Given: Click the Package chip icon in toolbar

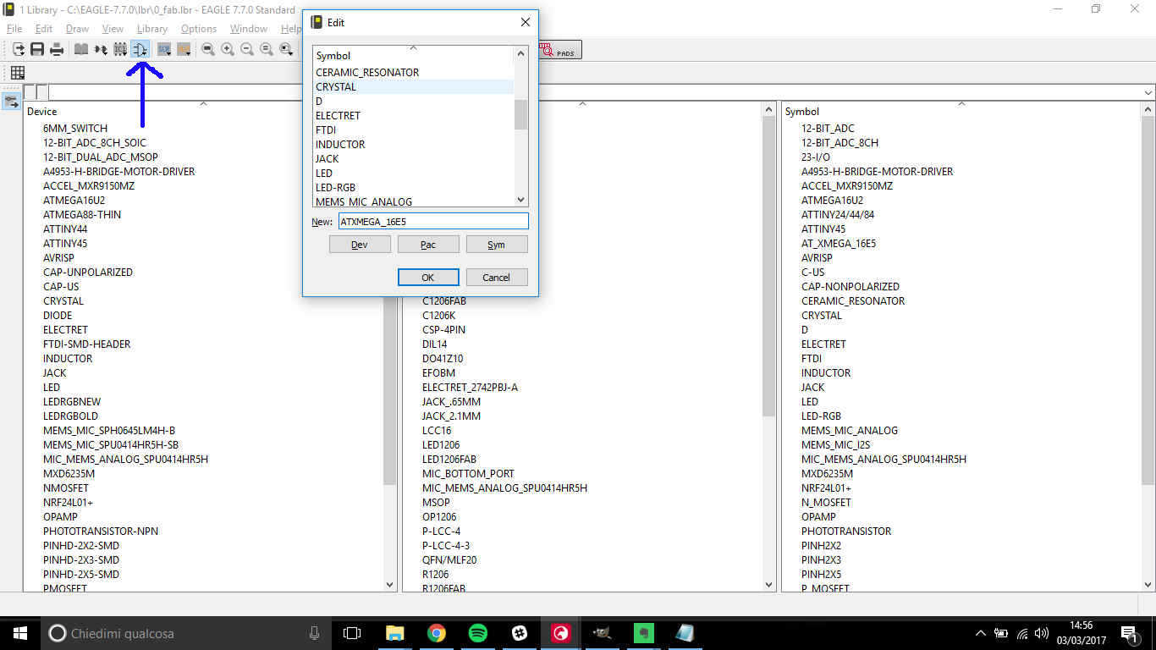Looking at the screenshot, I should click(x=120, y=50).
